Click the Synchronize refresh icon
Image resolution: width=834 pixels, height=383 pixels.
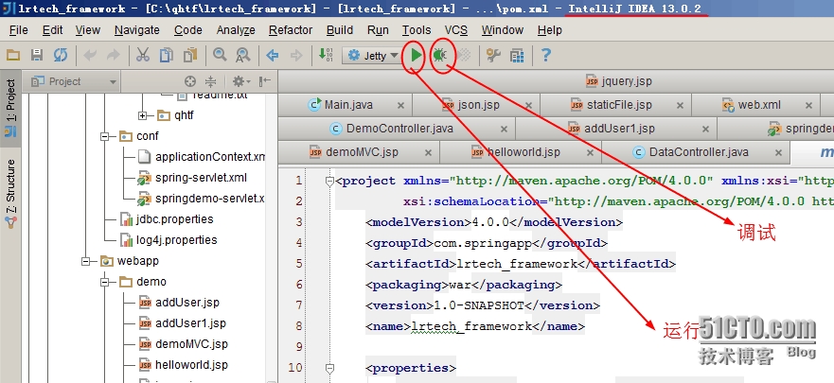(x=60, y=55)
